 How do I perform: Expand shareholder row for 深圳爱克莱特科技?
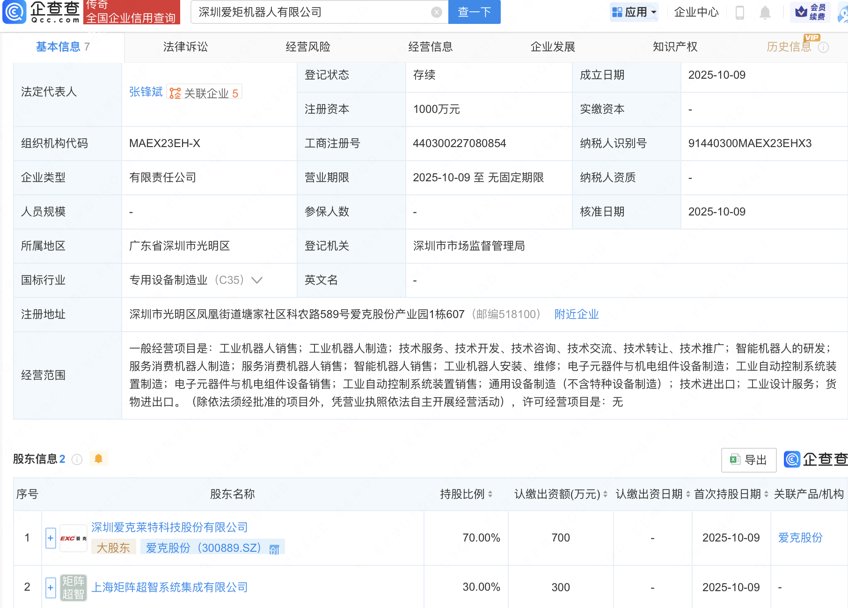click(51, 538)
